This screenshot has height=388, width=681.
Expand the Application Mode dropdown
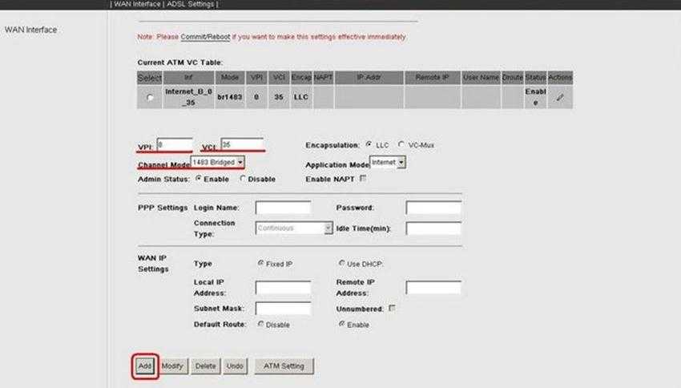(x=389, y=163)
